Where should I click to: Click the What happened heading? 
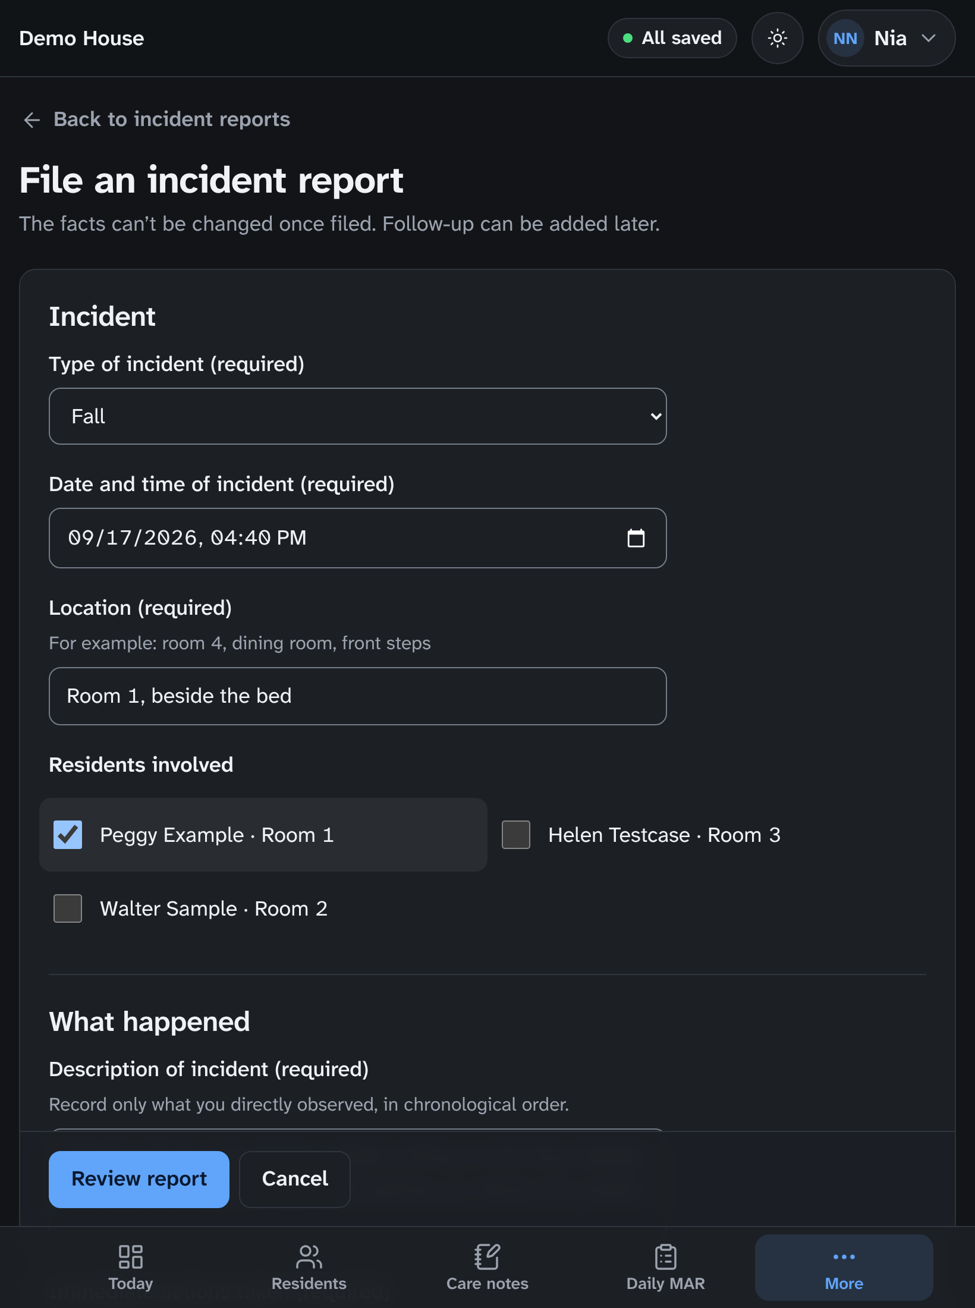[x=149, y=1022]
